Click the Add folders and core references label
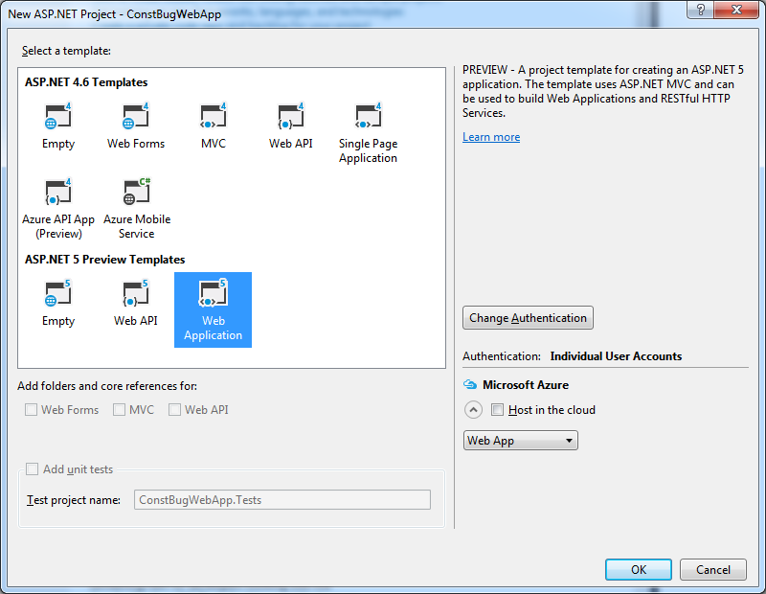This screenshot has width=766, height=594. pos(107,386)
